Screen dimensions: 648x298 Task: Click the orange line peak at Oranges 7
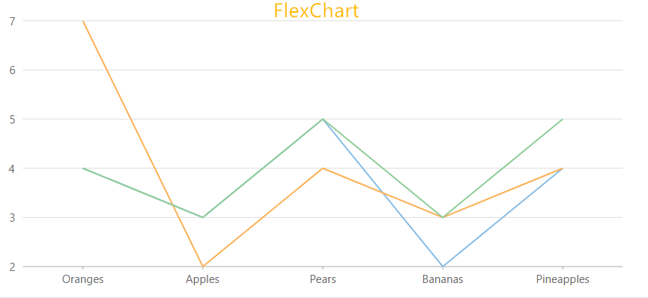pos(83,21)
